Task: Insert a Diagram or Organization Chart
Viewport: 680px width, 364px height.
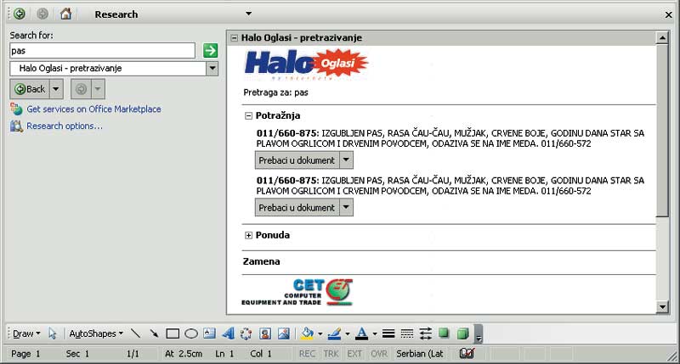Action: click(246, 333)
